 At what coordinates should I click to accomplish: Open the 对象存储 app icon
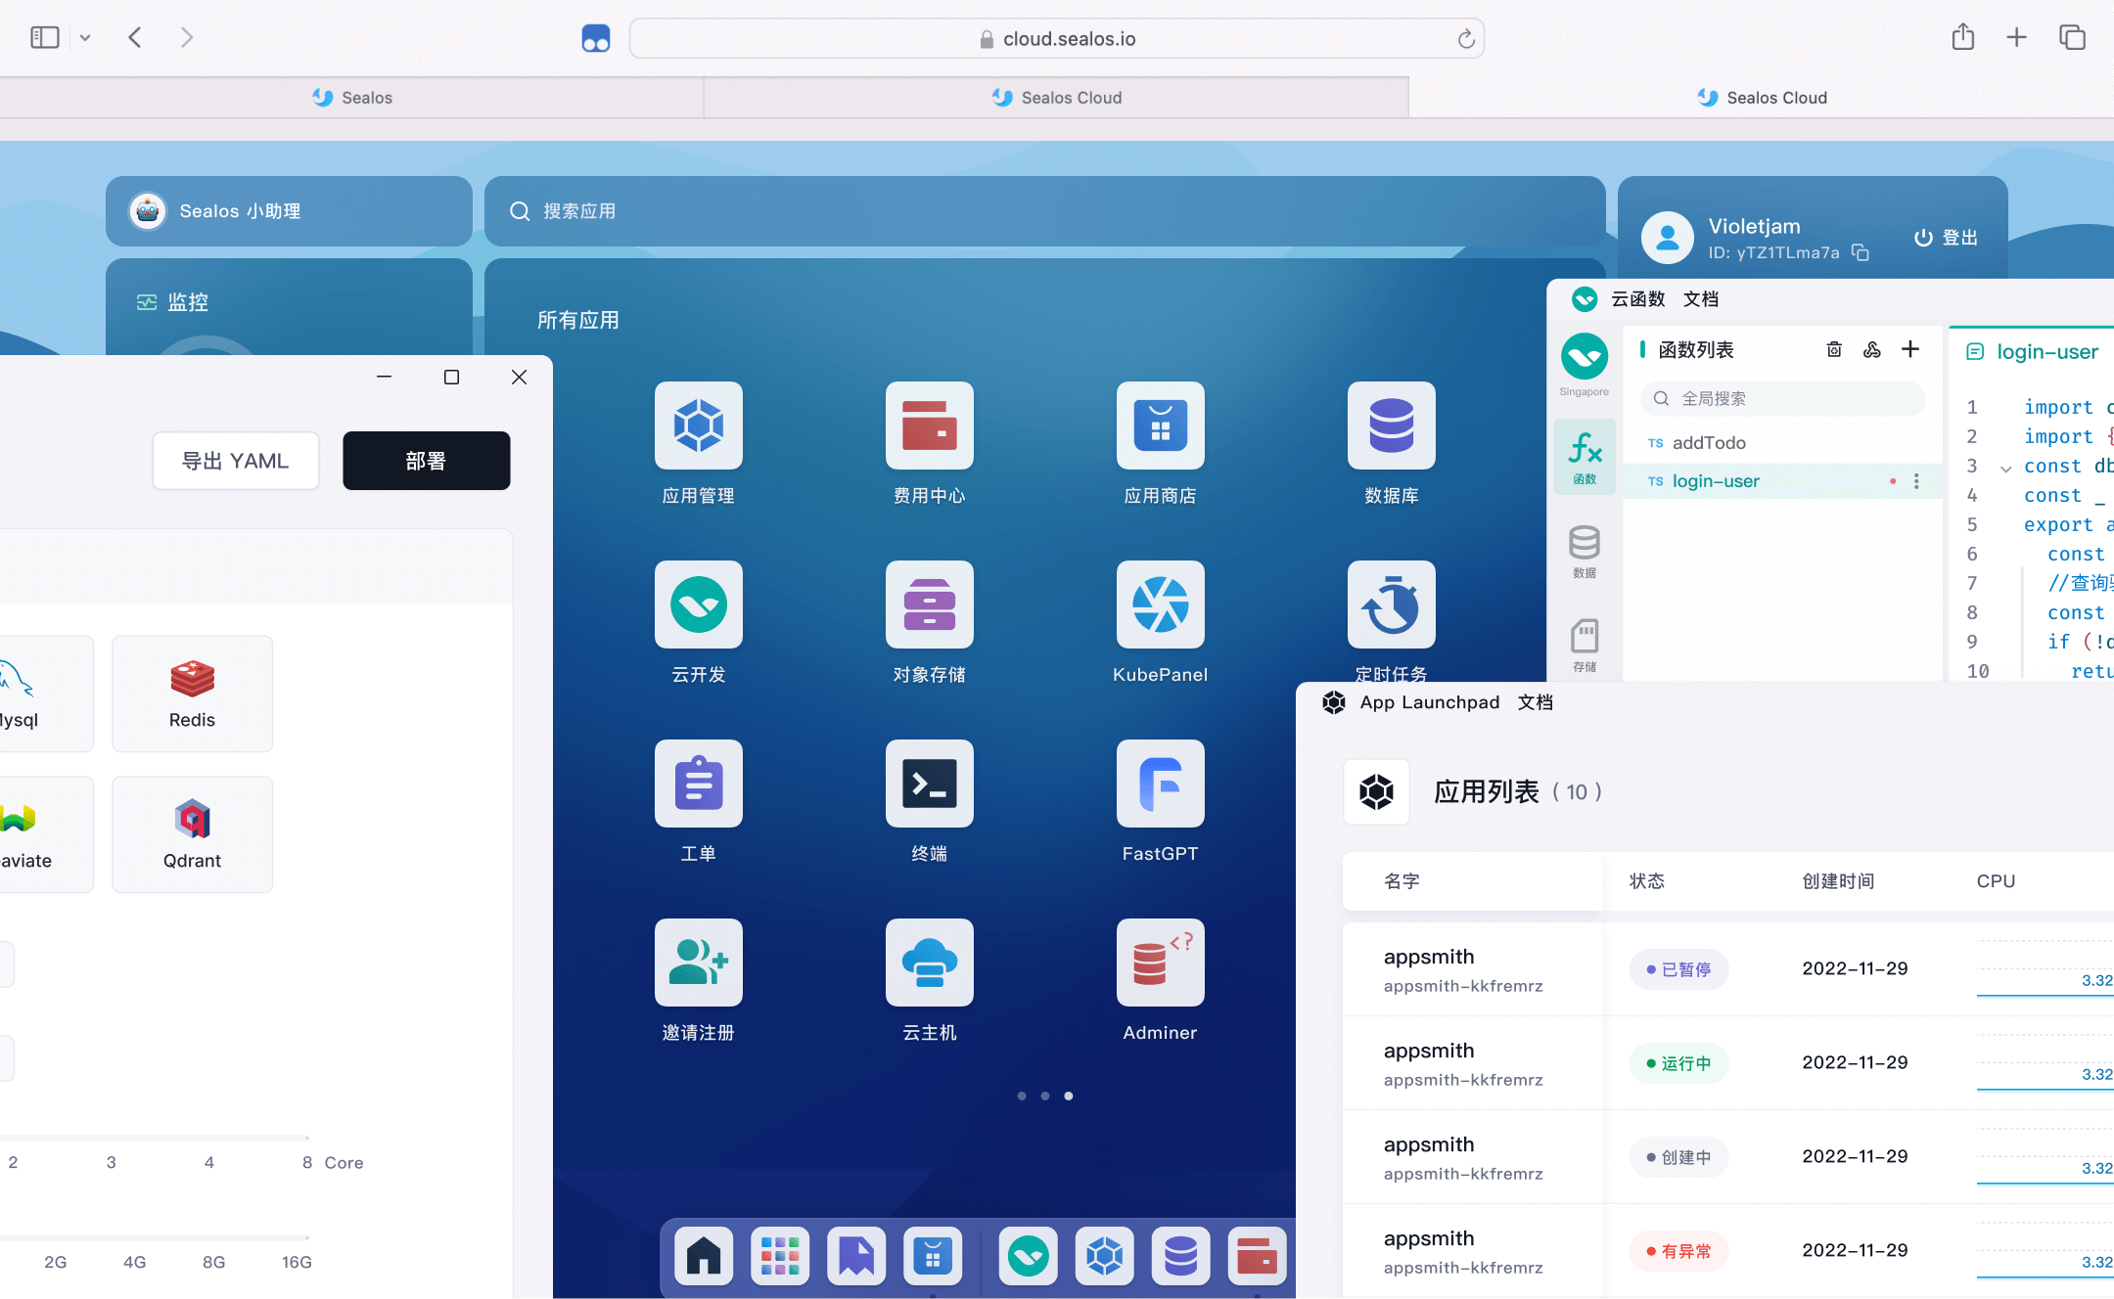(929, 605)
